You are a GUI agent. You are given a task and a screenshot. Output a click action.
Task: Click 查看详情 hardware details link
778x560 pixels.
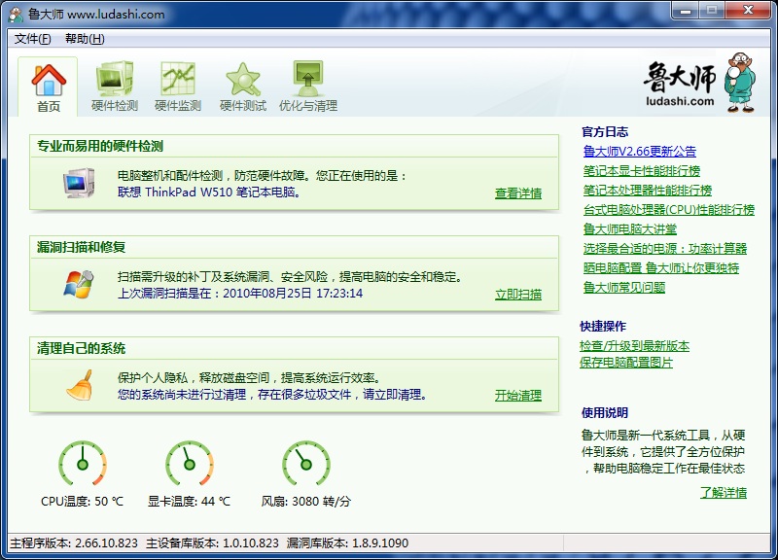coord(518,193)
